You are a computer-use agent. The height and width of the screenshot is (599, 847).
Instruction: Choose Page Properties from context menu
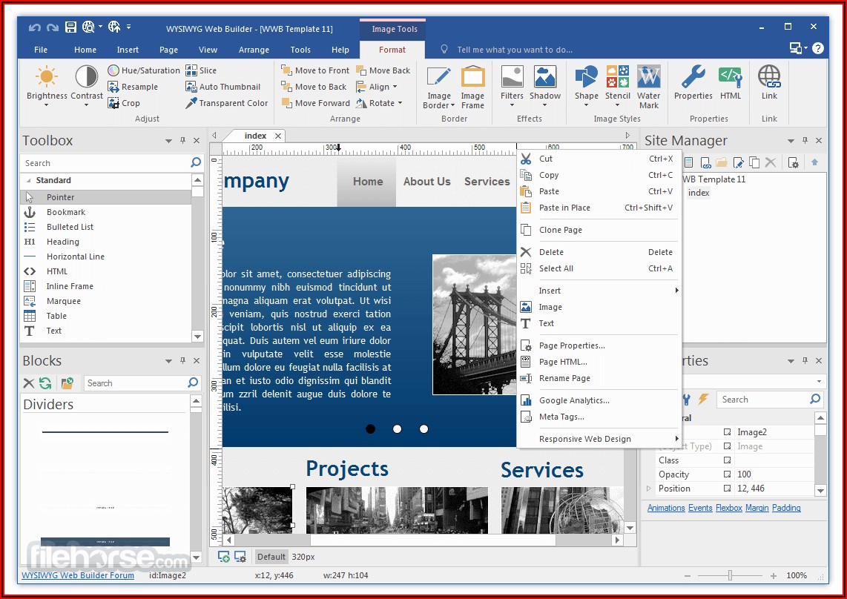pos(571,345)
